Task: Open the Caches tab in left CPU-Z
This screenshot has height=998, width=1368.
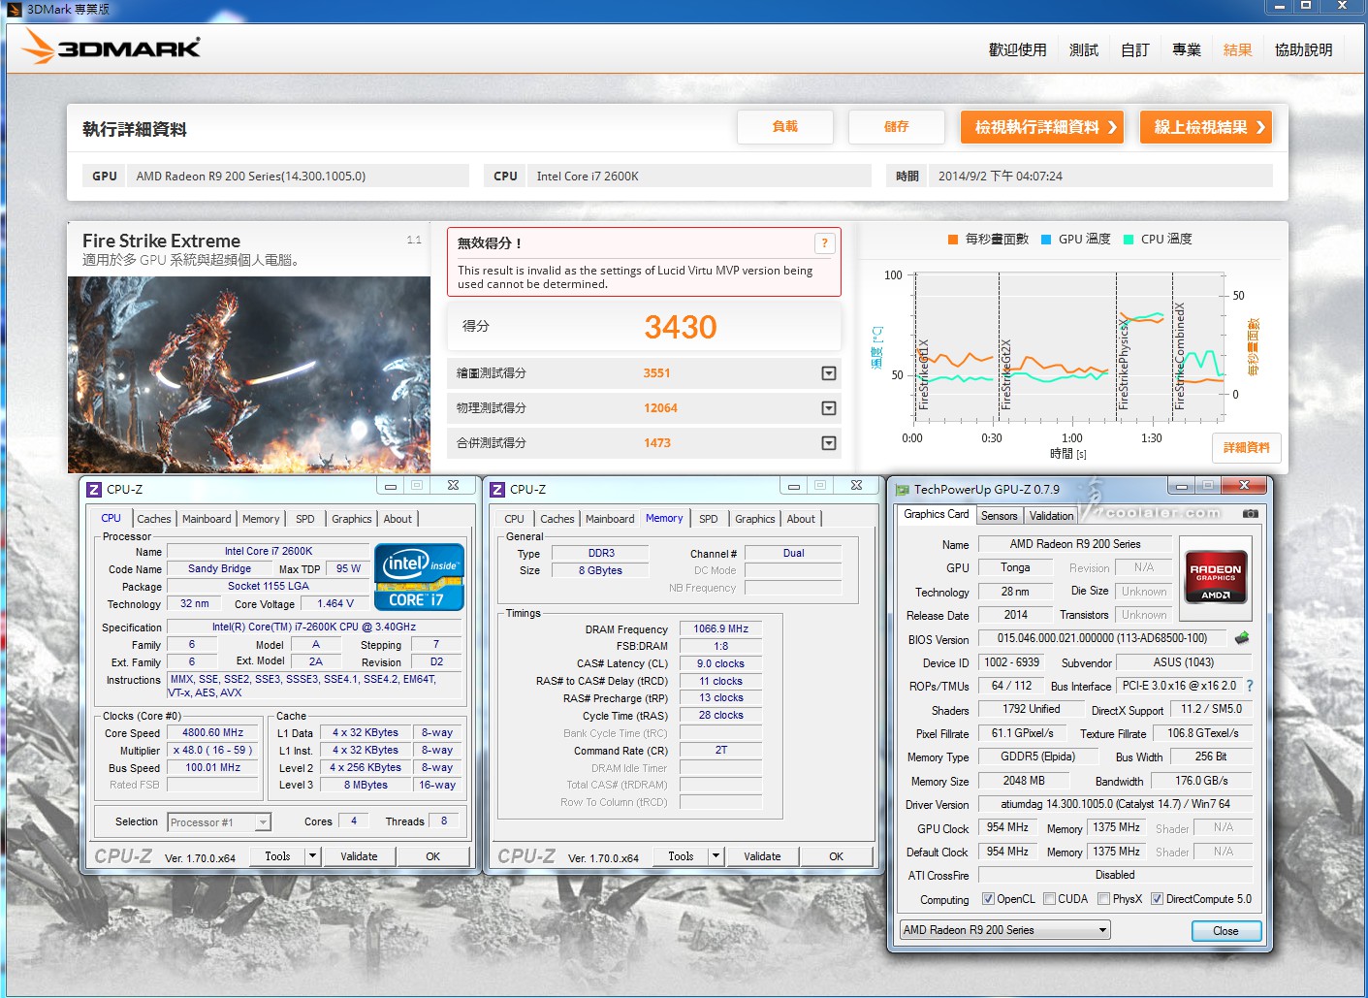Action: (x=153, y=519)
